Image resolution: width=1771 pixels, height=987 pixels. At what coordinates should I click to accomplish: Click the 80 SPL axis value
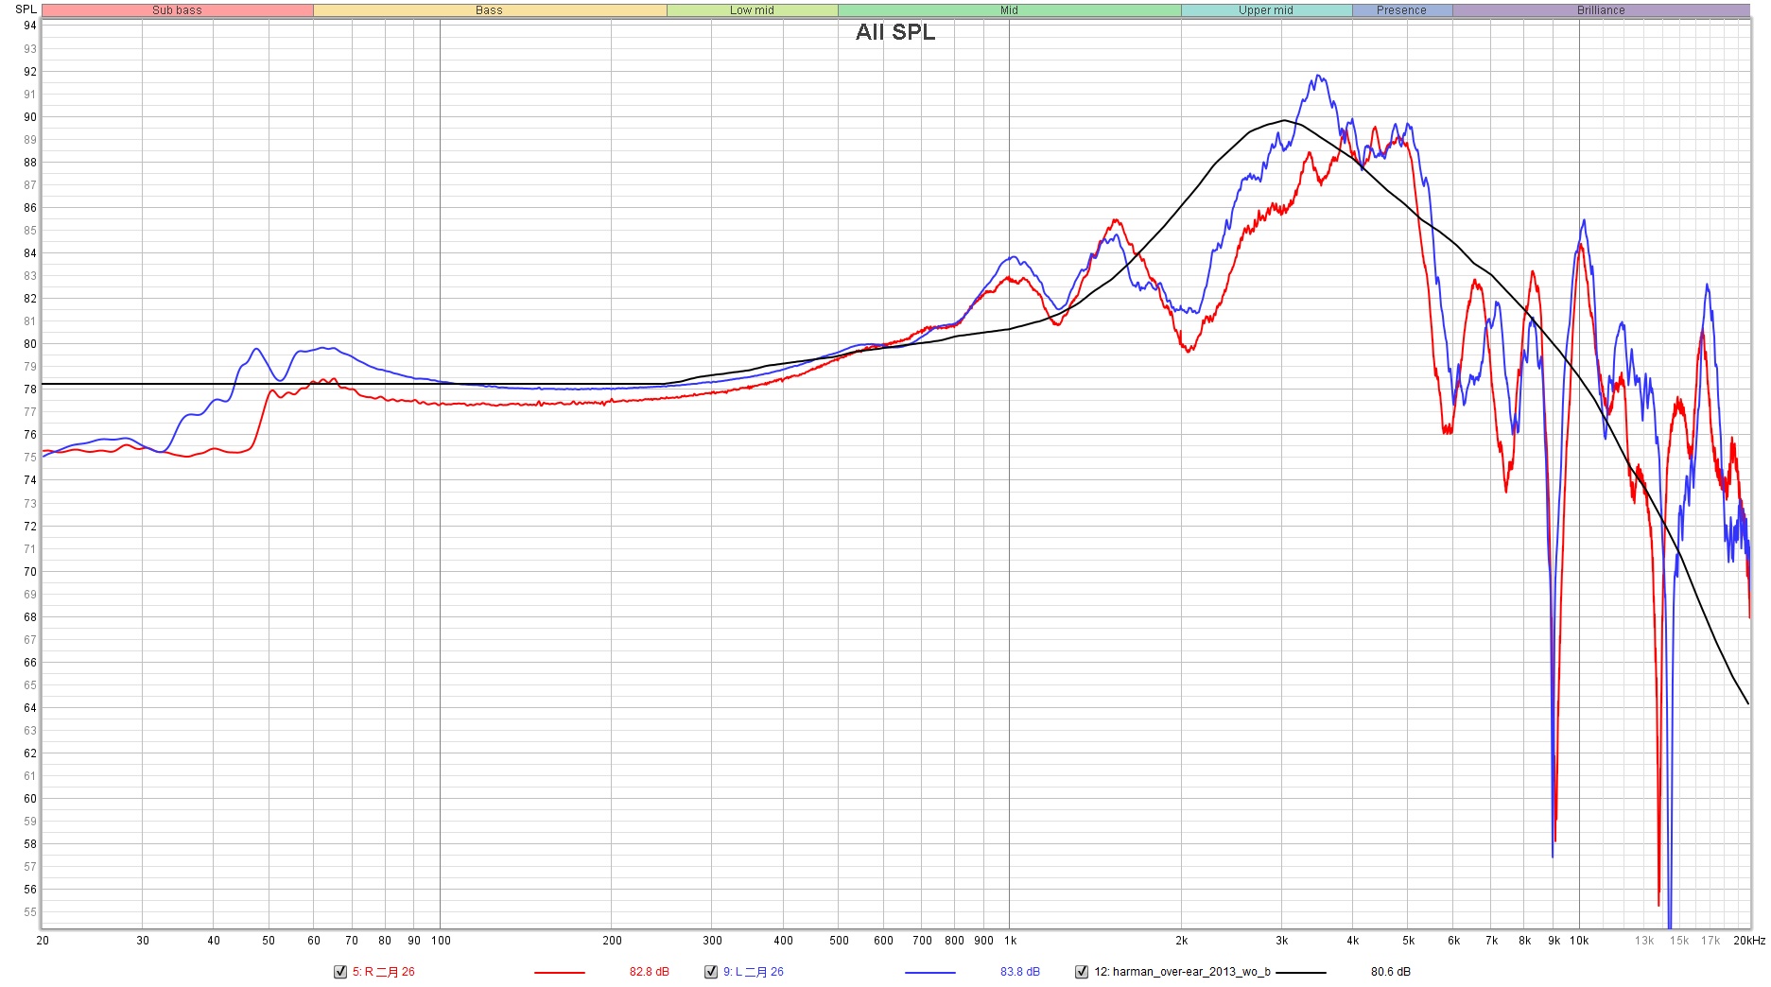pos(30,344)
